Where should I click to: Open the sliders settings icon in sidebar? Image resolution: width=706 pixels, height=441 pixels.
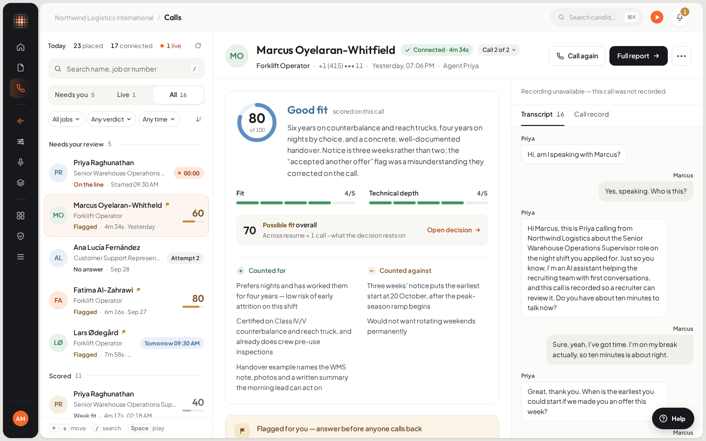point(21,142)
